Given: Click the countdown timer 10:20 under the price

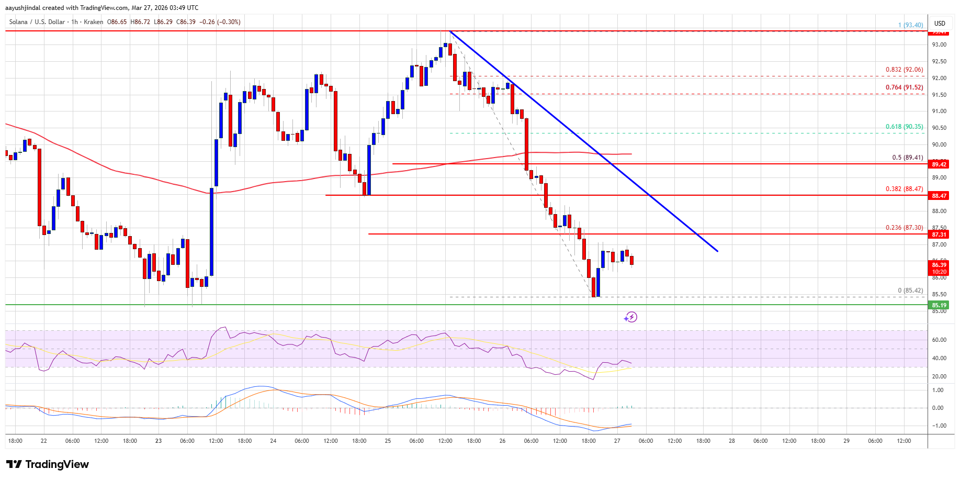Looking at the screenshot, I should coord(939,272).
